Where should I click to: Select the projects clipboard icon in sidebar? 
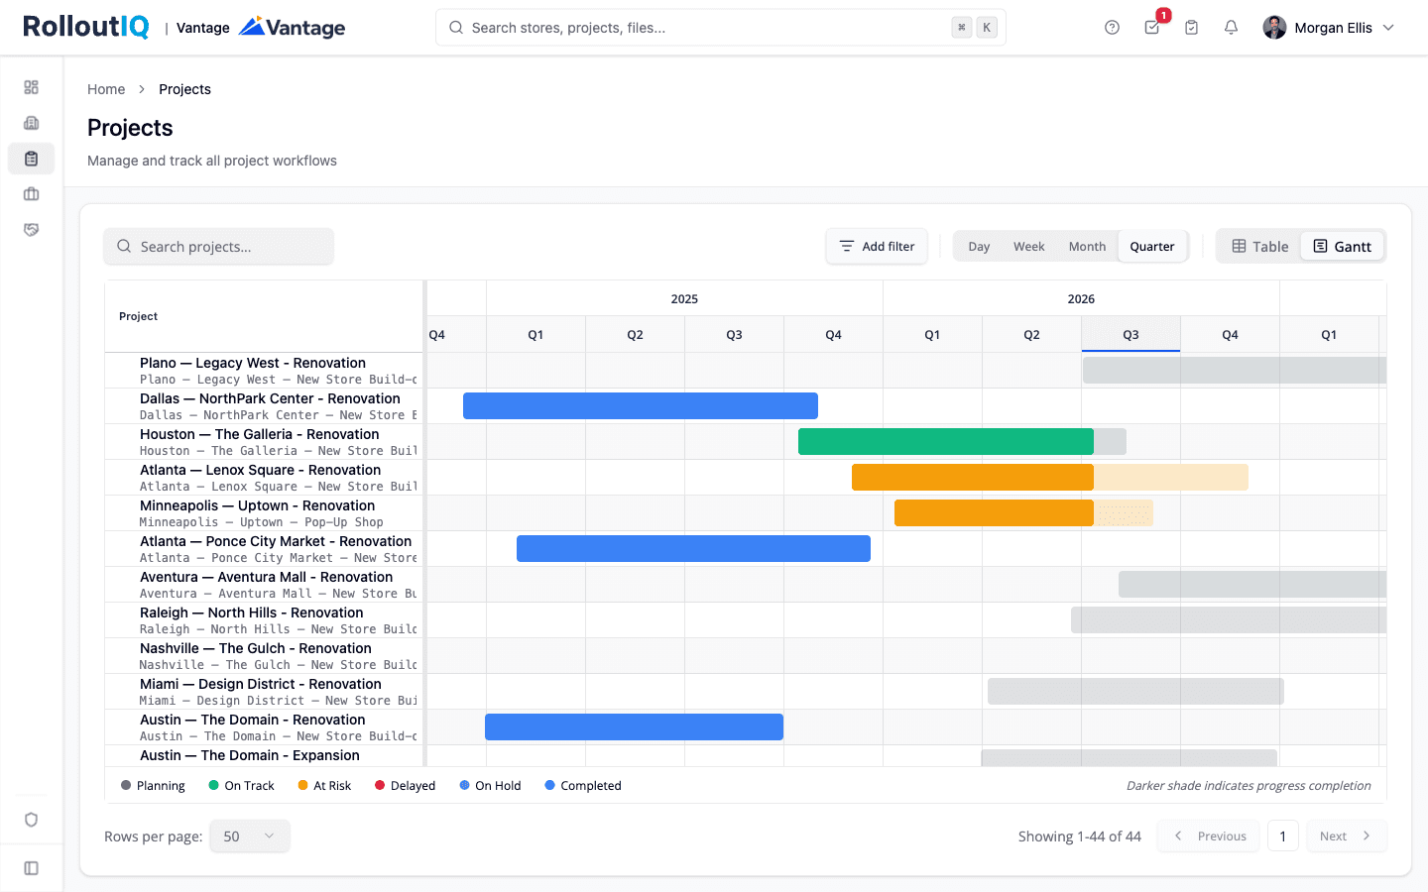click(31, 159)
